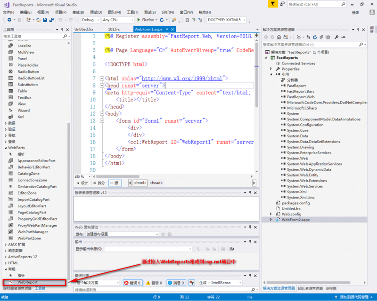Click the Pending Changes Filter clock icon
The image size is (377, 301).
299,37
